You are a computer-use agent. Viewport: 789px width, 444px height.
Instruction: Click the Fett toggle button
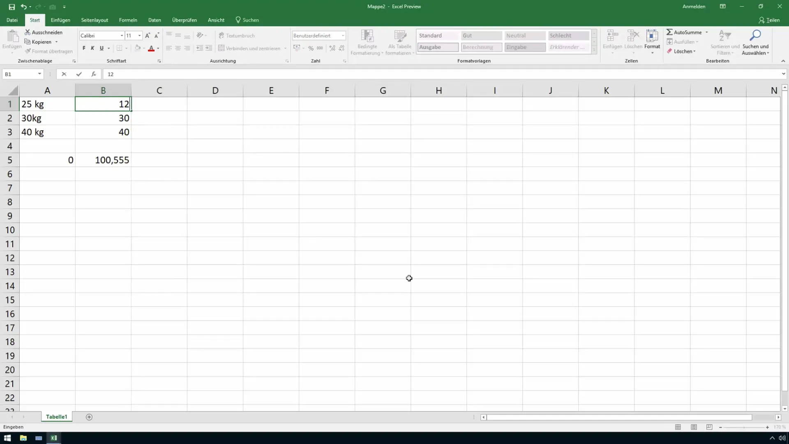(84, 48)
